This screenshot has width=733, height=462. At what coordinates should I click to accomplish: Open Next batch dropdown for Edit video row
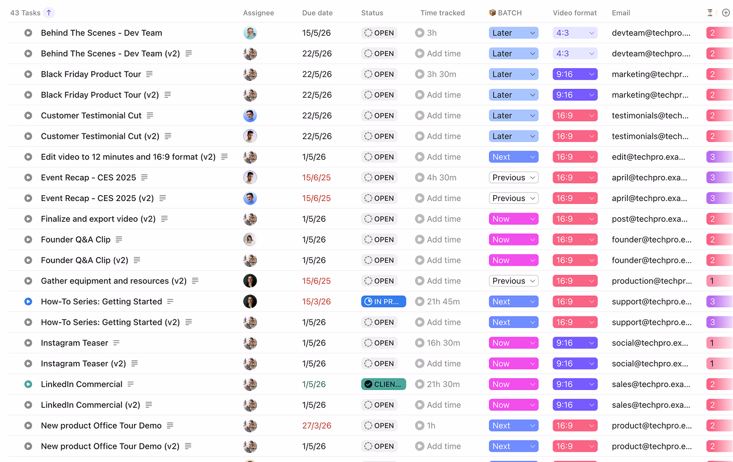(x=513, y=157)
